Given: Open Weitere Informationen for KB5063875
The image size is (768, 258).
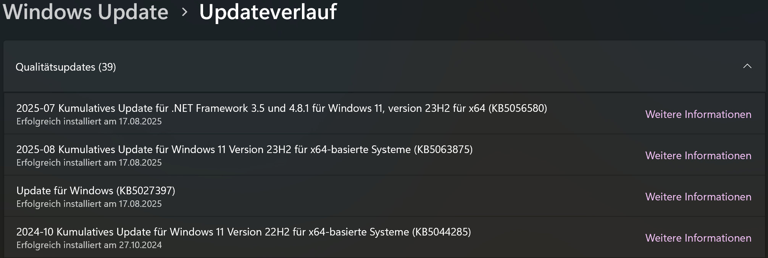Looking at the screenshot, I should pyautogui.click(x=699, y=155).
